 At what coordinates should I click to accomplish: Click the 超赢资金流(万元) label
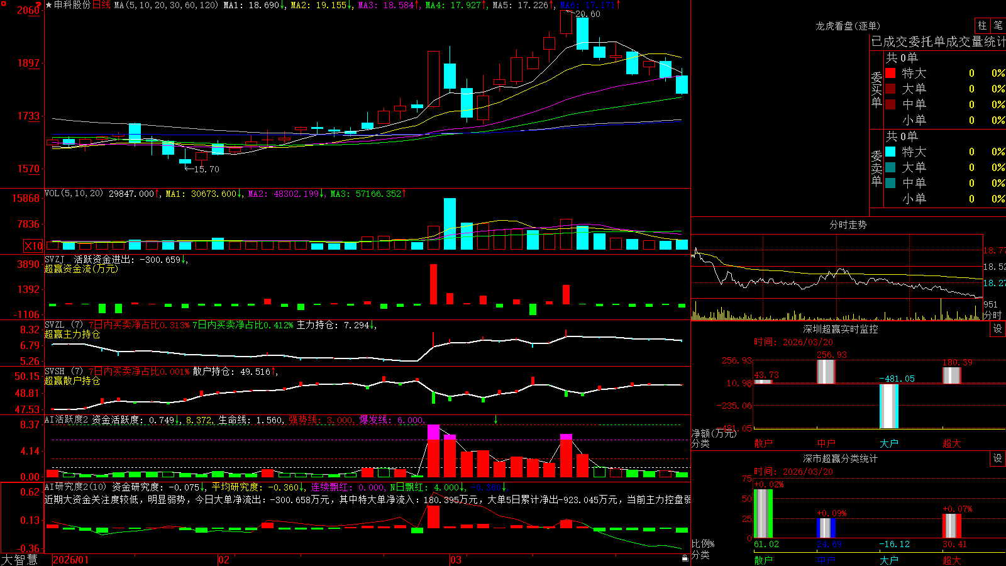click(x=81, y=269)
